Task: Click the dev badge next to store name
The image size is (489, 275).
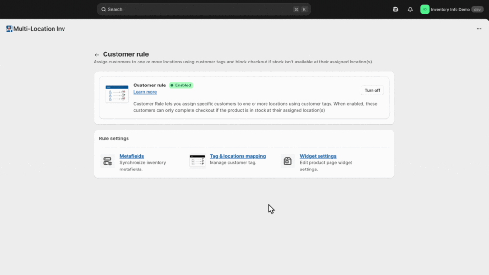Action: (x=477, y=10)
